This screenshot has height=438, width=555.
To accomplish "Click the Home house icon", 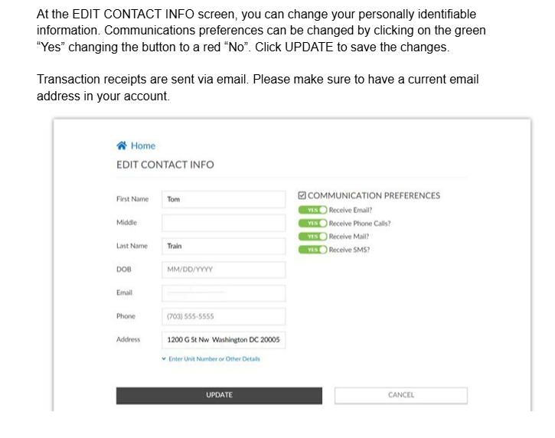I will (x=121, y=145).
